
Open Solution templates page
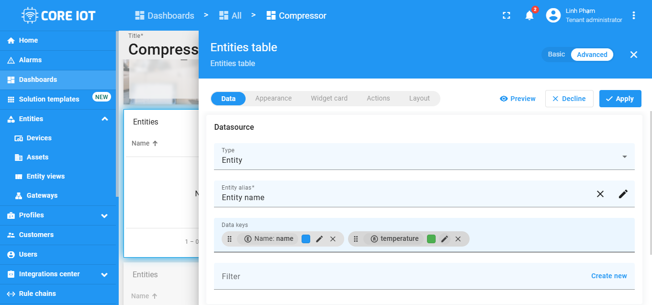point(58,99)
